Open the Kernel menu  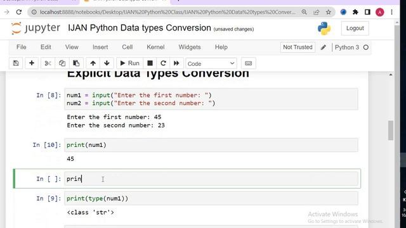click(x=155, y=47)
